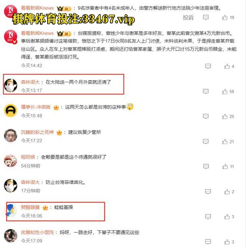Open 懂事长-冲浪版 user profile name
This screenshot has height=249, width=246.
[x=36, y=107]
